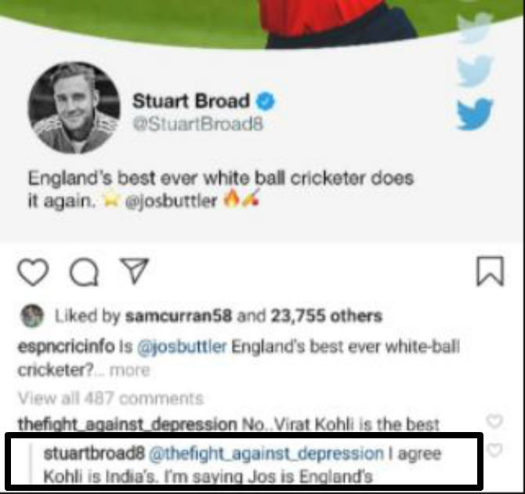Click the blue verified badge next to Stuart Broad

point(265,101)
